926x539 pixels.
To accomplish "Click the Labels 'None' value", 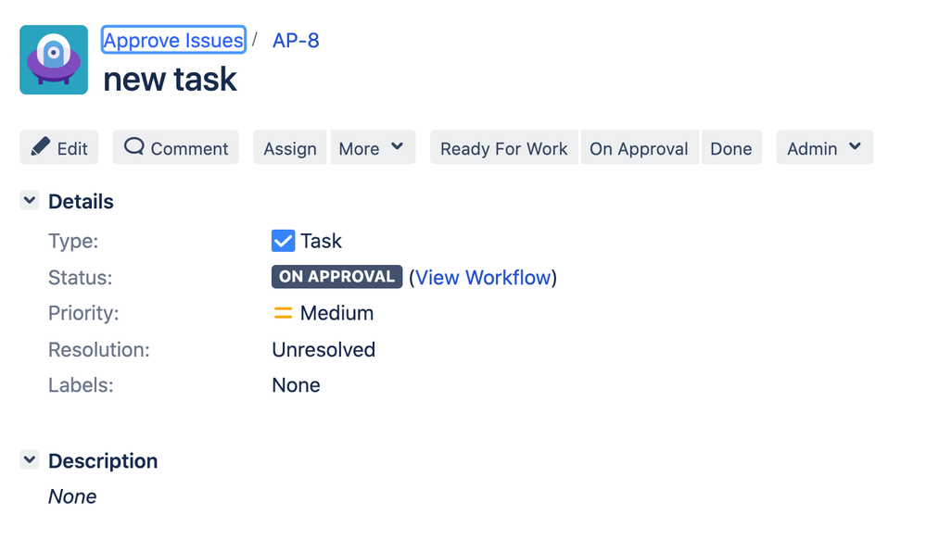I will coord(296,385).
